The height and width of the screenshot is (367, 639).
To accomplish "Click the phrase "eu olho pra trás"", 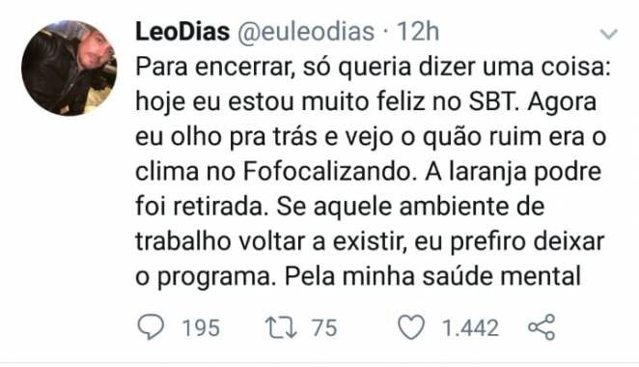I will (226, 137).
